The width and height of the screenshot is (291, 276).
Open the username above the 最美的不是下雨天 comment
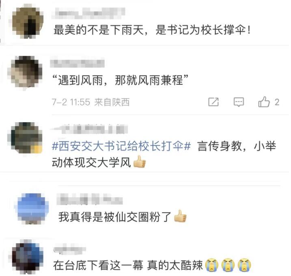[x=88, y=13]
